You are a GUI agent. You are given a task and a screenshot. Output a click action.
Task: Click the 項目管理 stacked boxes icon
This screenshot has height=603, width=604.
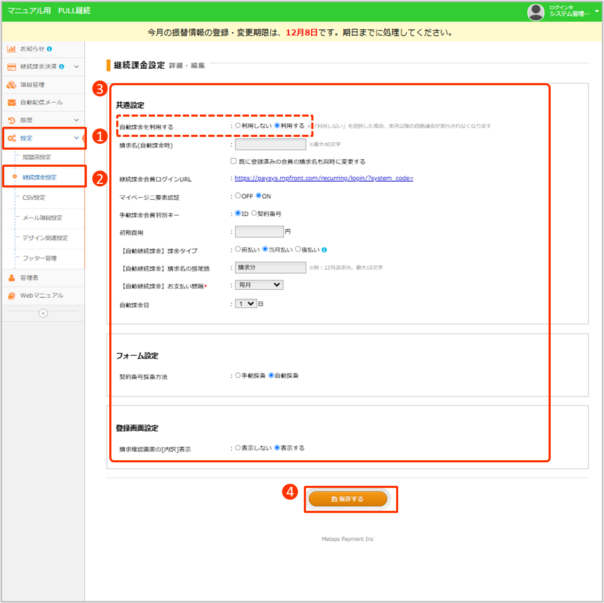pos(11,85)
